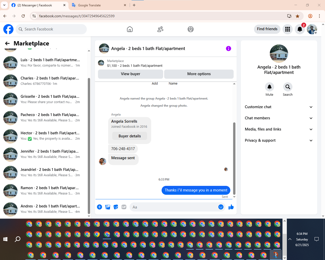This screenshot has width=325, height=260.
Task: Click Angela group photo in right panel
Action: coord(279,54)
